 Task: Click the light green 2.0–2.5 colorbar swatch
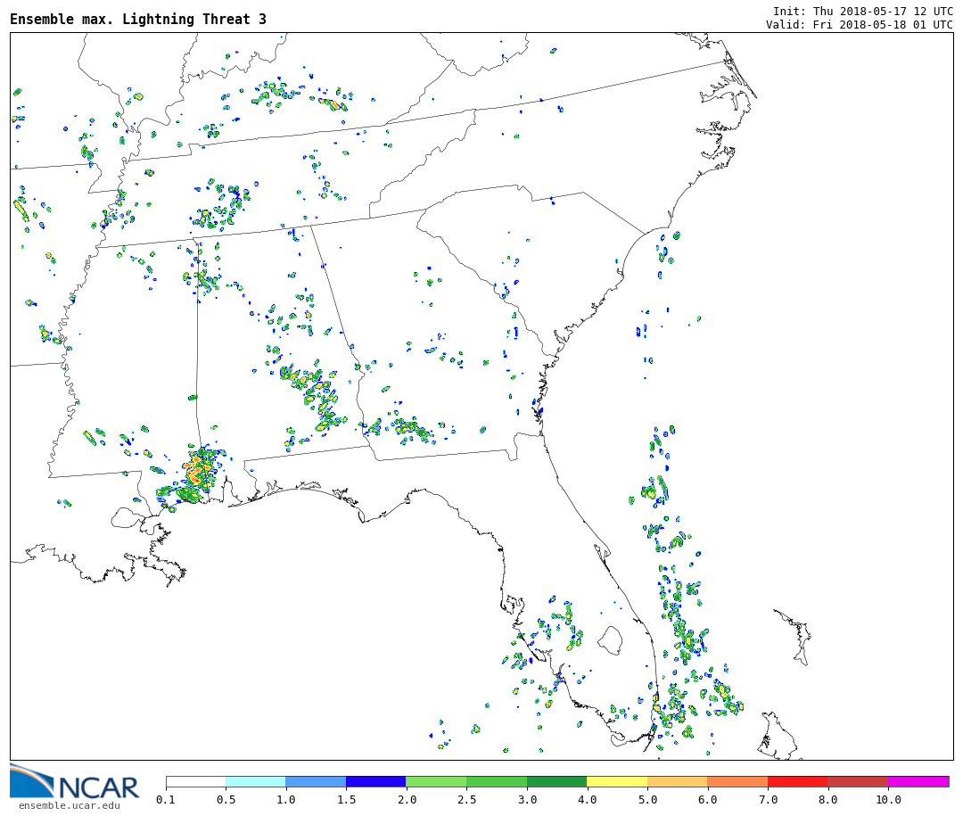pos(435,781)
